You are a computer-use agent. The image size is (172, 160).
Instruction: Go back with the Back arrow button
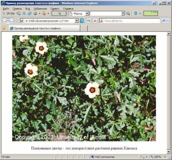click(x=5, y=21)
